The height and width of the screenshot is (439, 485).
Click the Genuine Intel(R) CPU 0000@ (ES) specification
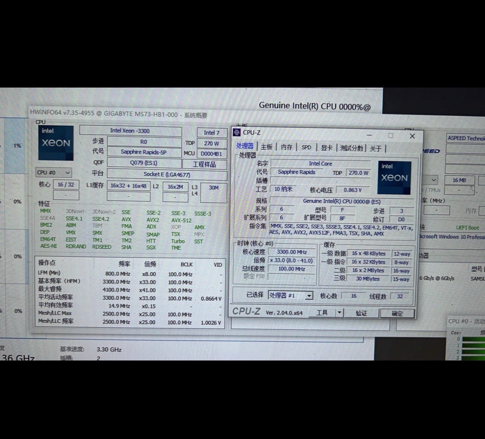tap(342, 201)
